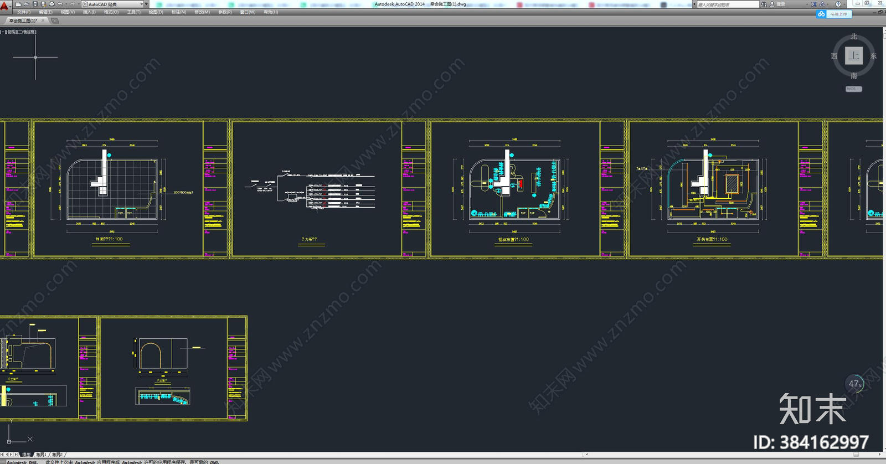This screenshot has width=886, height=464.
Task: Click the 登录 sign-in button
Action: click(777, 4)
